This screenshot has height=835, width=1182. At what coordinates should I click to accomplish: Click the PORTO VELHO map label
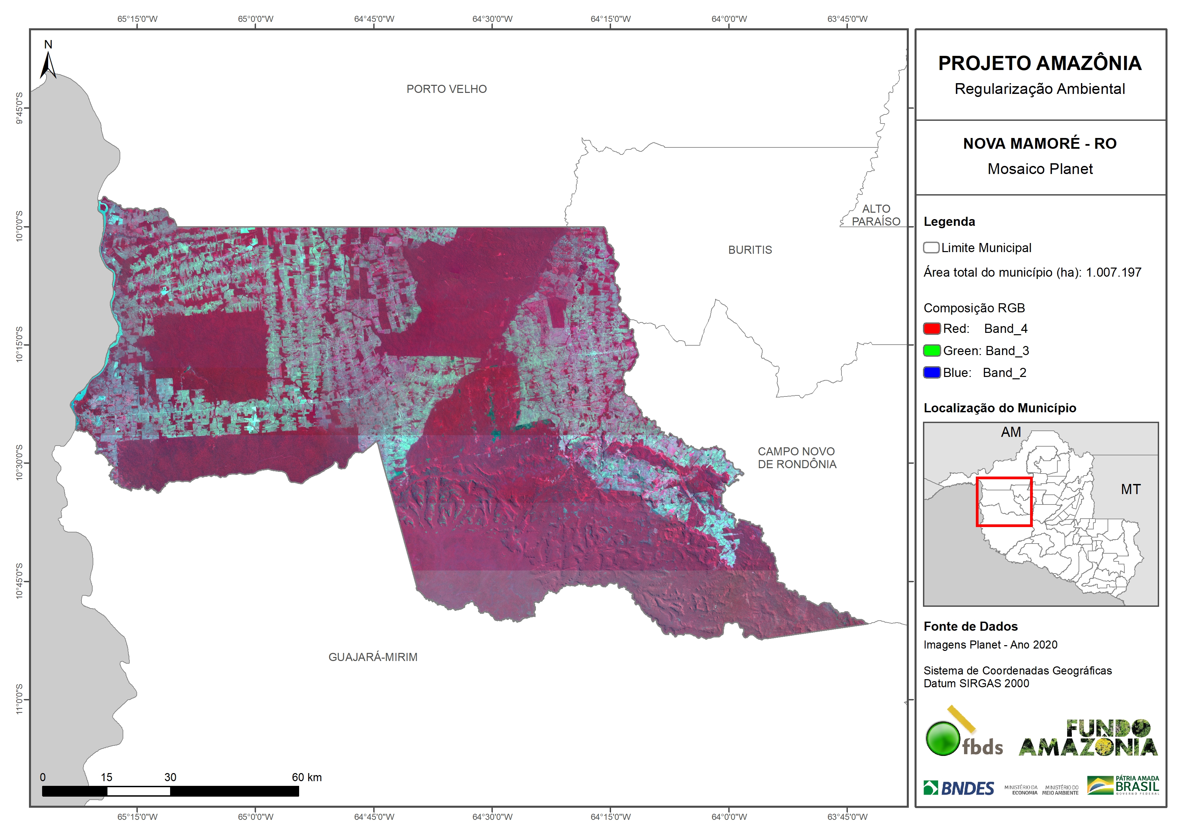click(446, 89)
